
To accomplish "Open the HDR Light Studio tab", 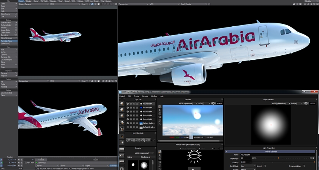I will click(x=92, y=1).
